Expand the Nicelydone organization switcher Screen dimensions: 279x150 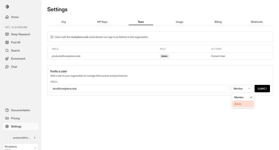click(x=35, y=148)
